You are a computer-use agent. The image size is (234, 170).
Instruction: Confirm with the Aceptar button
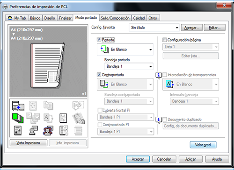(138, 159)
